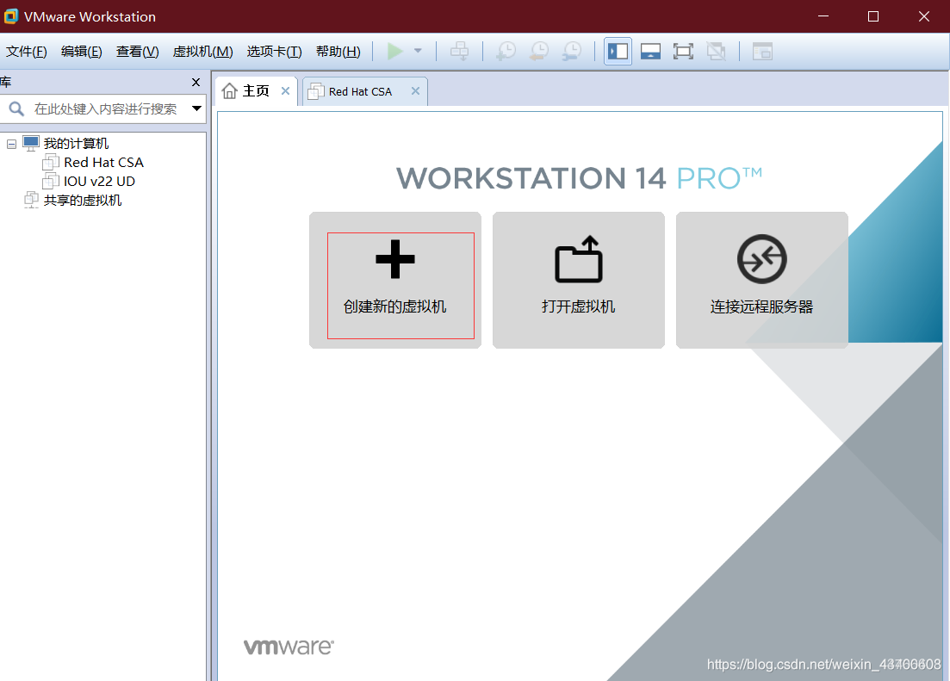Toggle the library sidebar view icon

pos(618,52)
